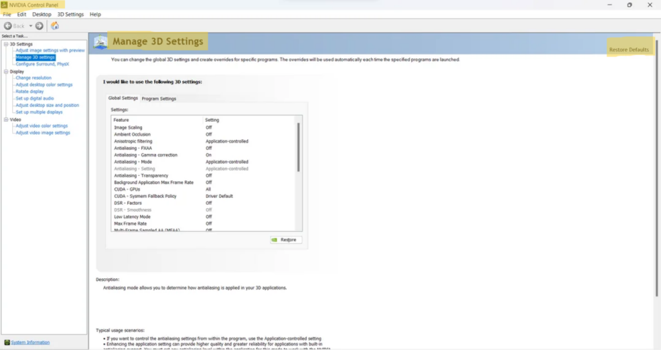Image resolution: width=661 pixels, height=350 pixels.
Task: Select Background Application Max Frame Rate row
Action: (x=204, y=182)
